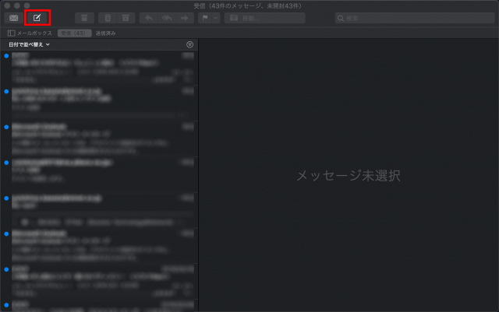Click the Get New Mail envelope icon
499x312 pixels.
tap(13, 17)
